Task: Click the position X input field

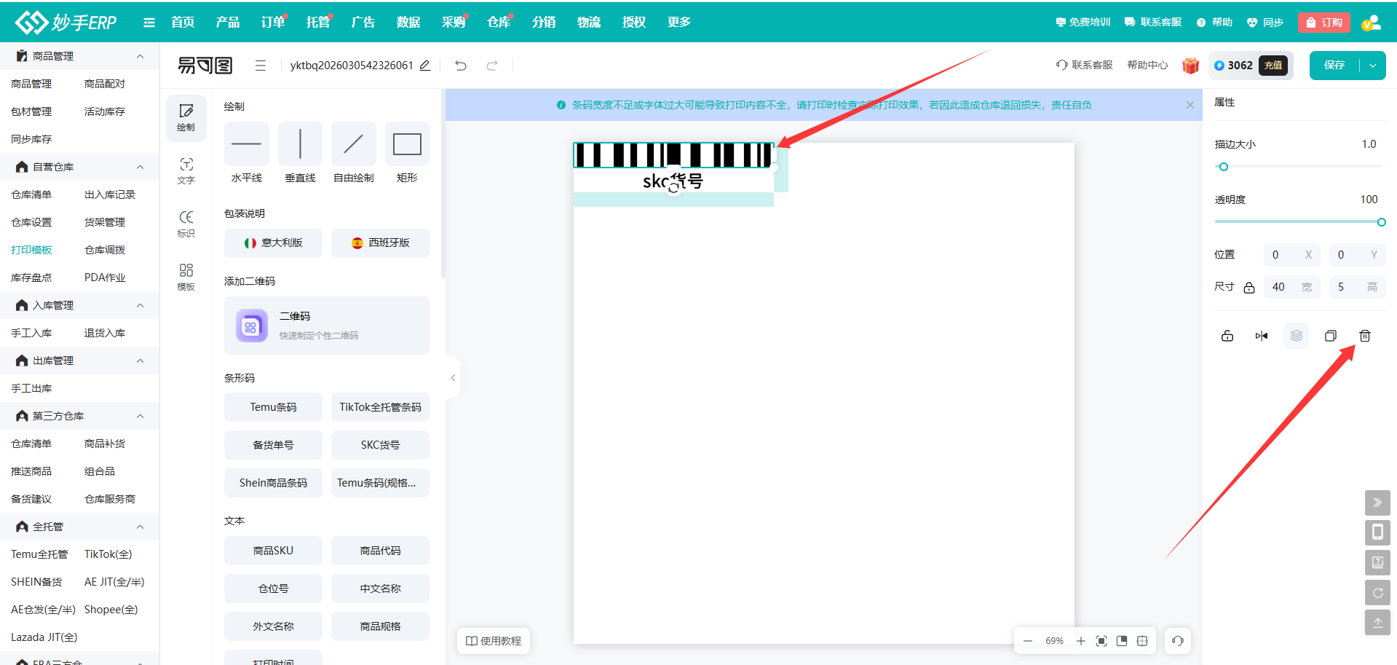Action: [1291, 255]
